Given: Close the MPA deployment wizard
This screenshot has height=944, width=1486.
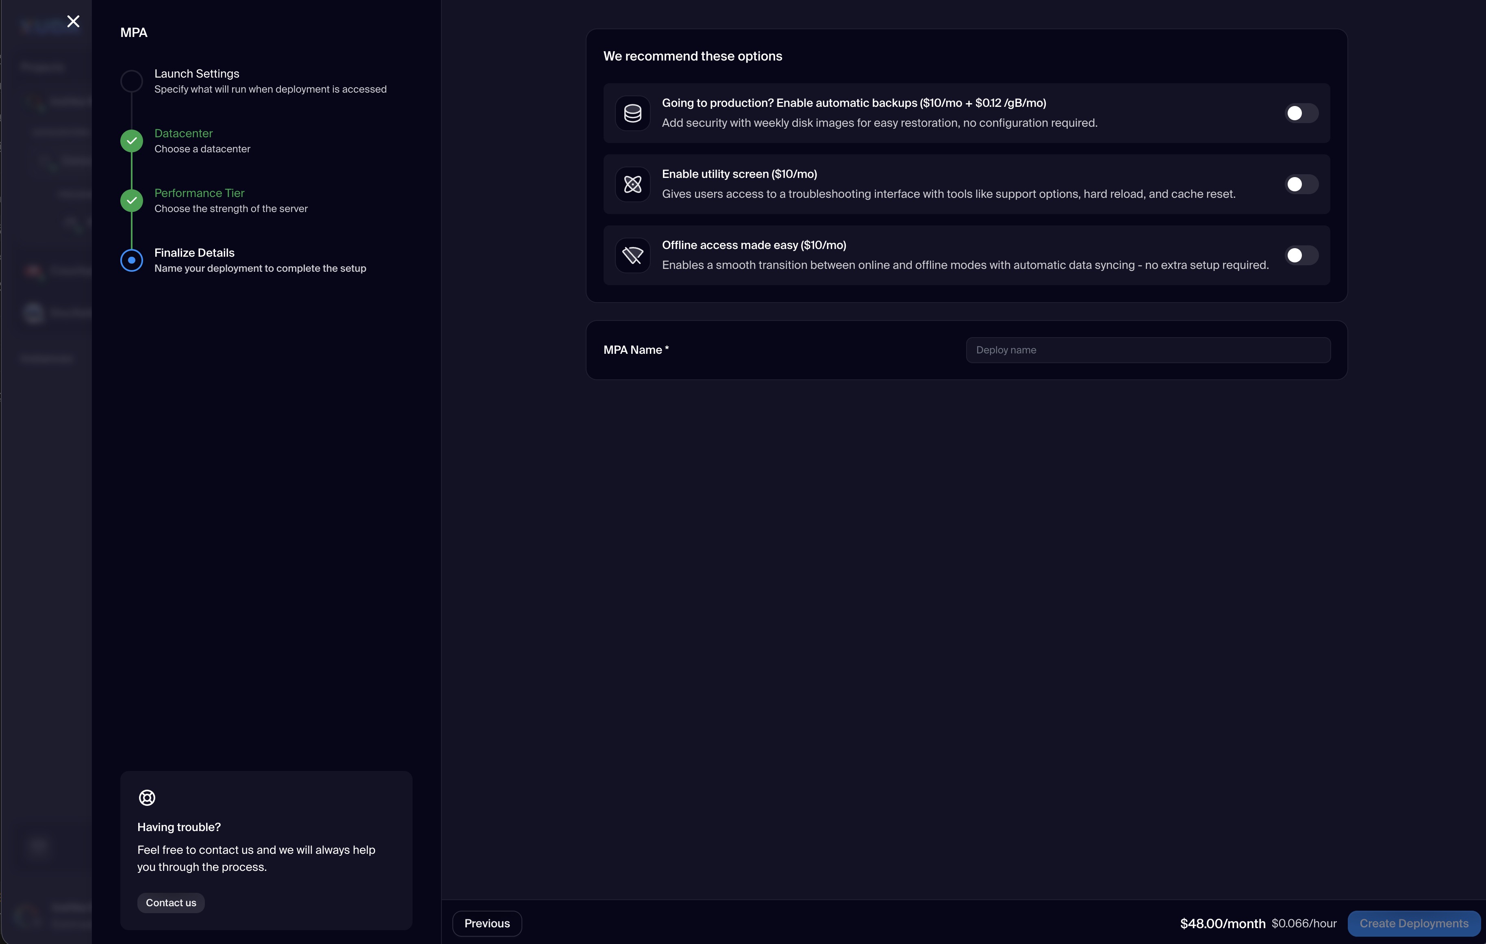Looking at the screenshot, I should click(x=74, y=22).
